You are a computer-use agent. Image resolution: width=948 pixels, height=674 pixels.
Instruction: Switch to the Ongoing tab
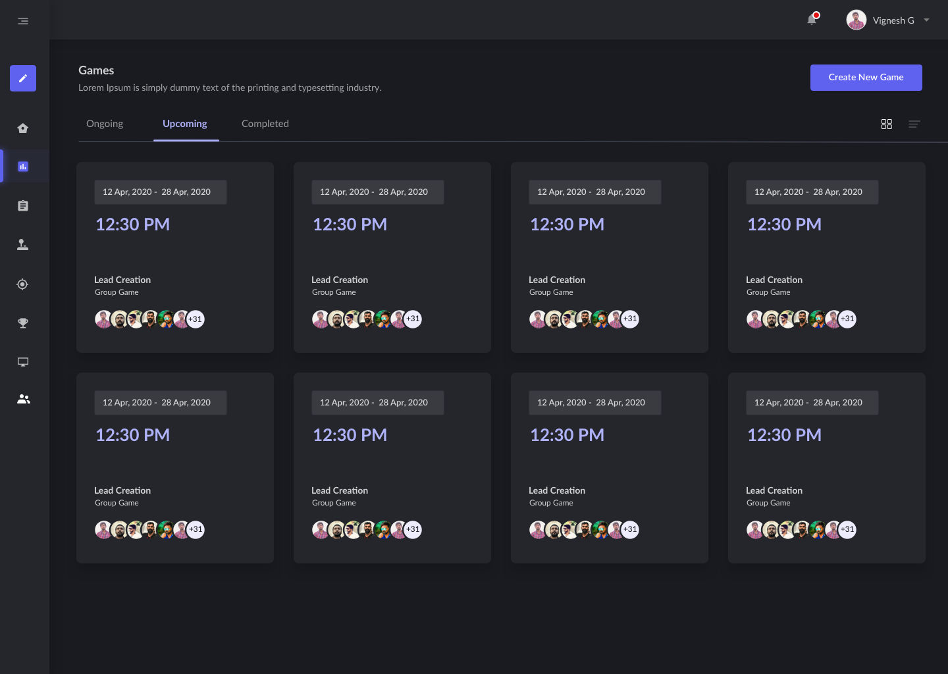105,124
